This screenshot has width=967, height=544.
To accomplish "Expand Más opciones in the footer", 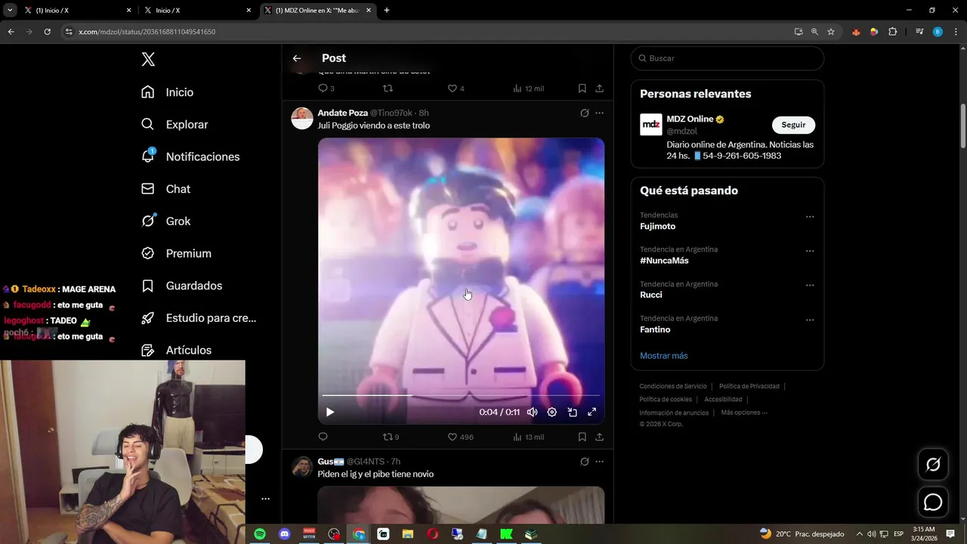I will tap(744, 413).
